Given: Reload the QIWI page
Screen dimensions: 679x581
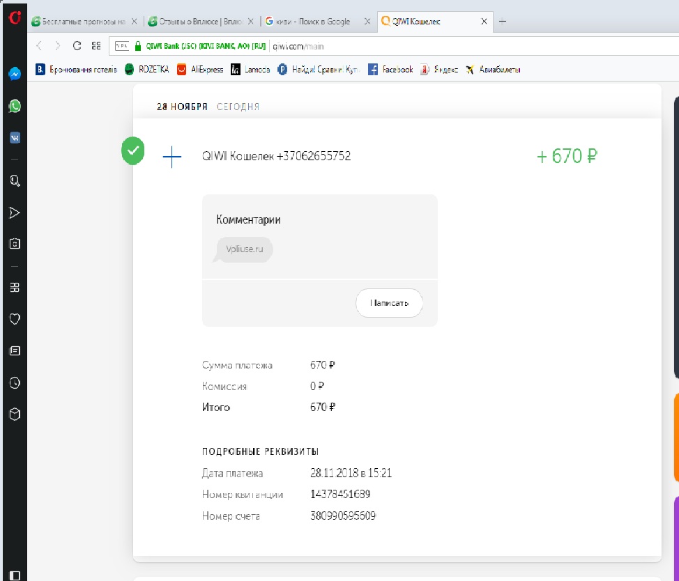Looking at the screenshot, I should pyautogui.click(x=77, y=46).
